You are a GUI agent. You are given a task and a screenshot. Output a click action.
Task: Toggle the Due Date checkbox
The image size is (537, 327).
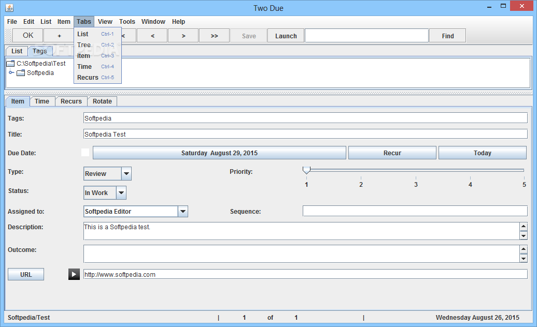click(86, 153)
